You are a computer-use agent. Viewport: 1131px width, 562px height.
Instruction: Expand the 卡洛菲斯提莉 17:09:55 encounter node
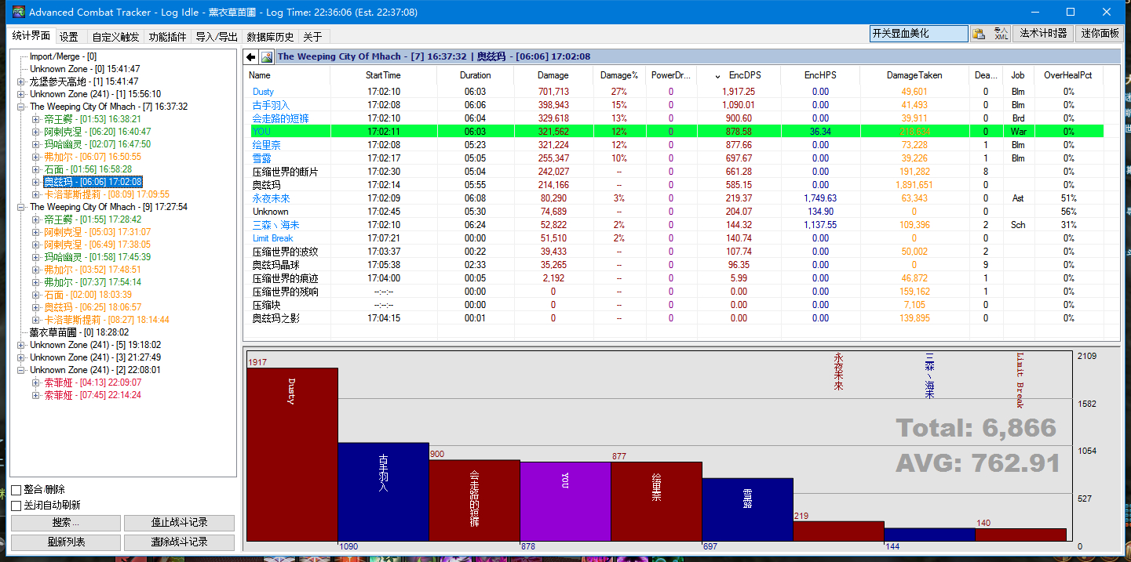coord(35,194)
